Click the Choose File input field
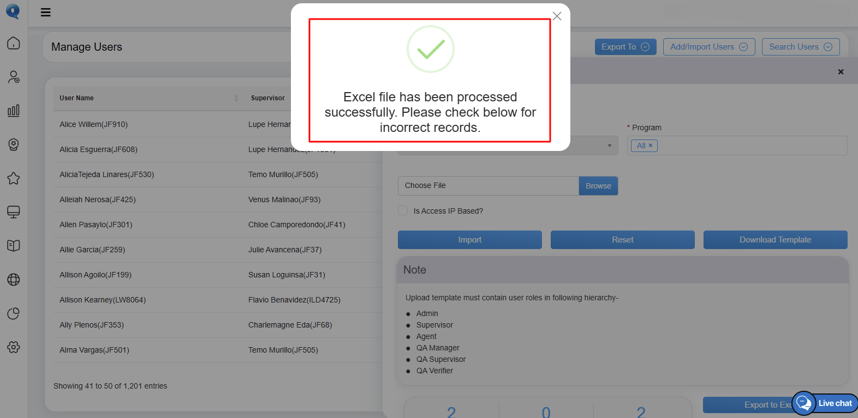 [488, 186]
